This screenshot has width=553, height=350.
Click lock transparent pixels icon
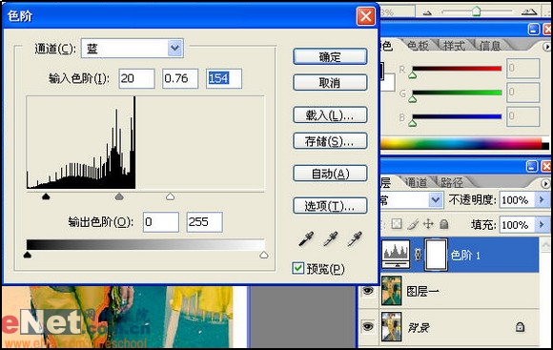point(397,224)
